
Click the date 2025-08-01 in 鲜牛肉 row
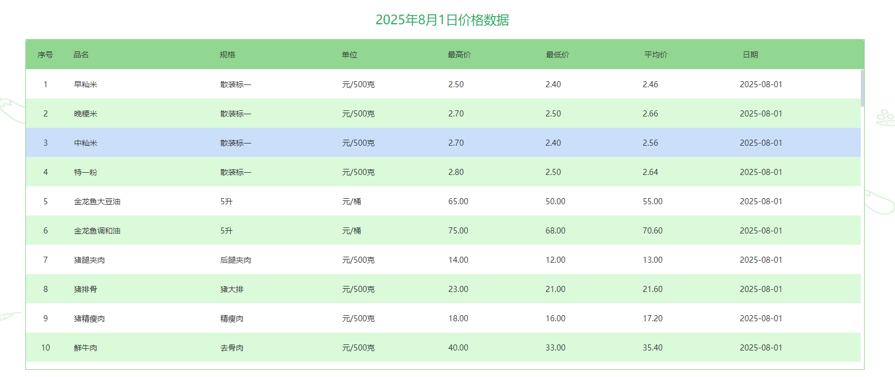pyautogui.click(x=761, y=348)
